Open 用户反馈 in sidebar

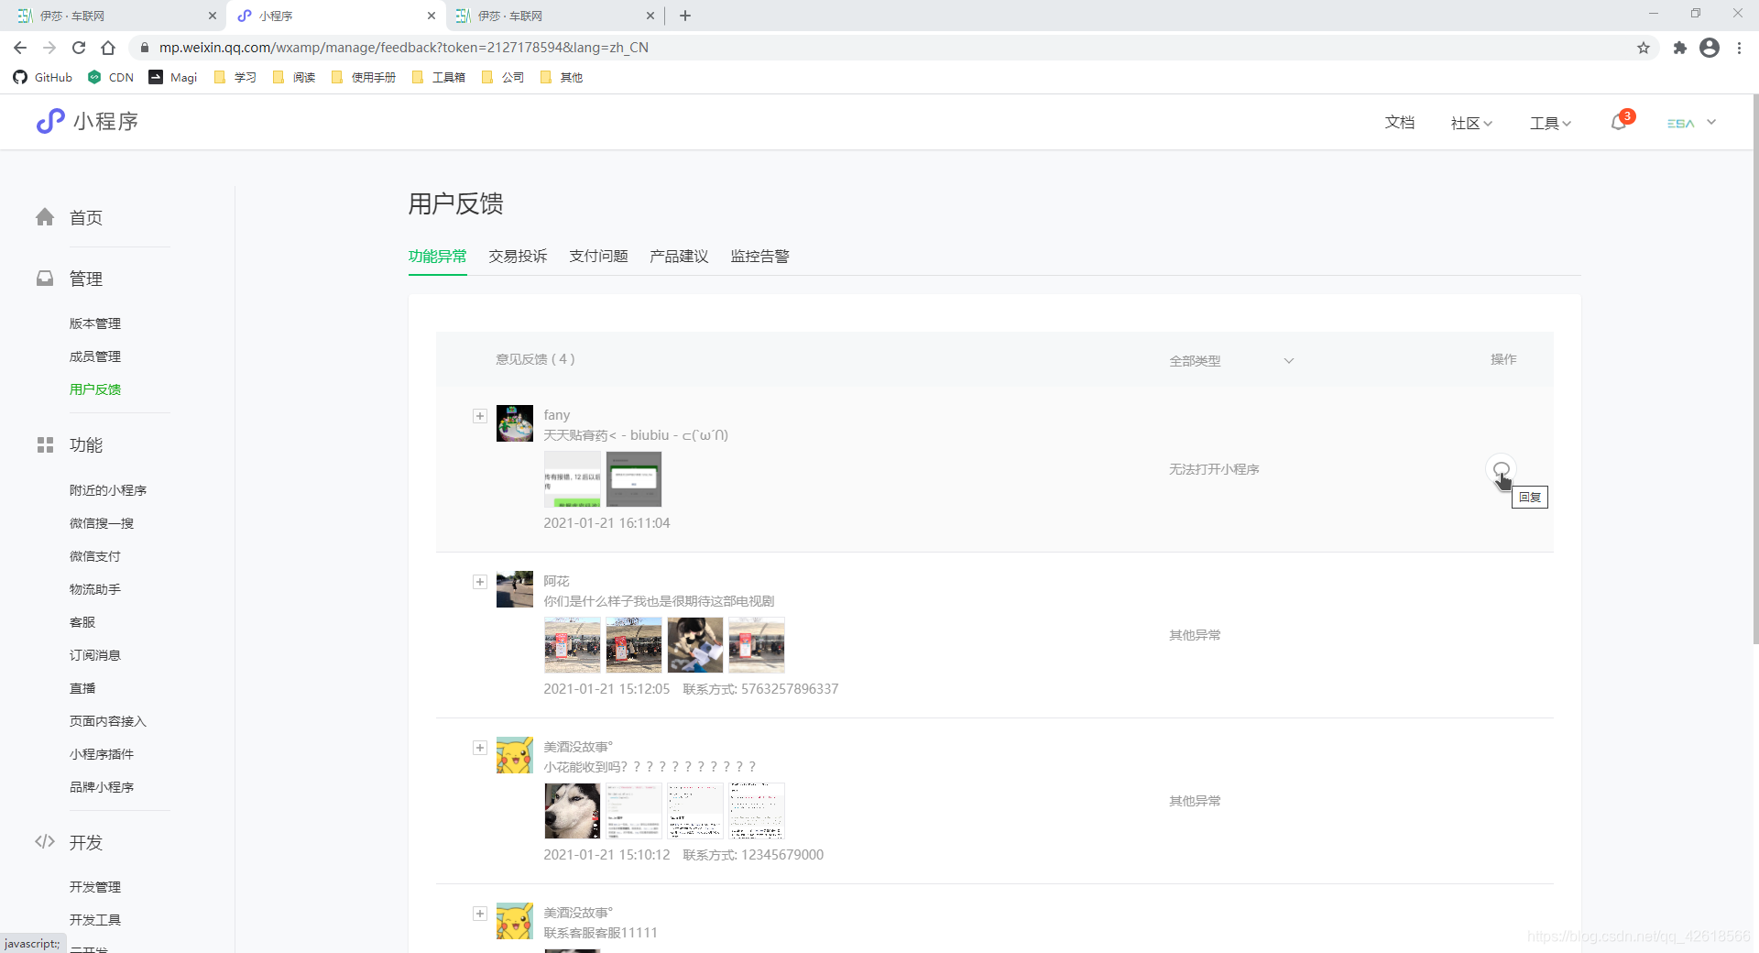coord(95,389)
